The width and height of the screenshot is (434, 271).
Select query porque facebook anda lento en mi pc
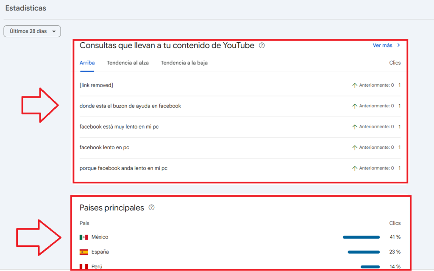click(x=240, y=168)
